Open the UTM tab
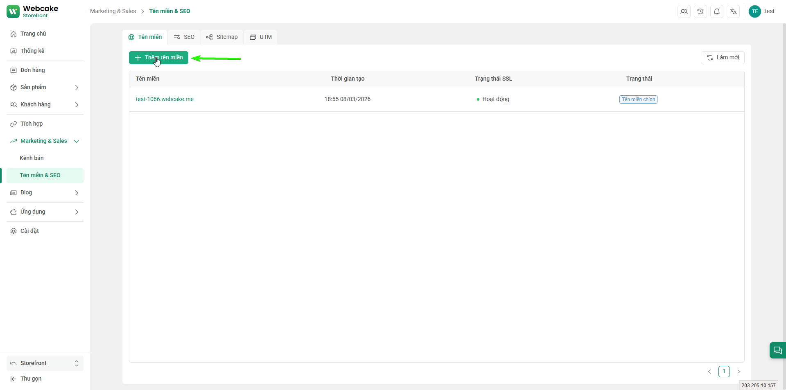 point(261,37)
